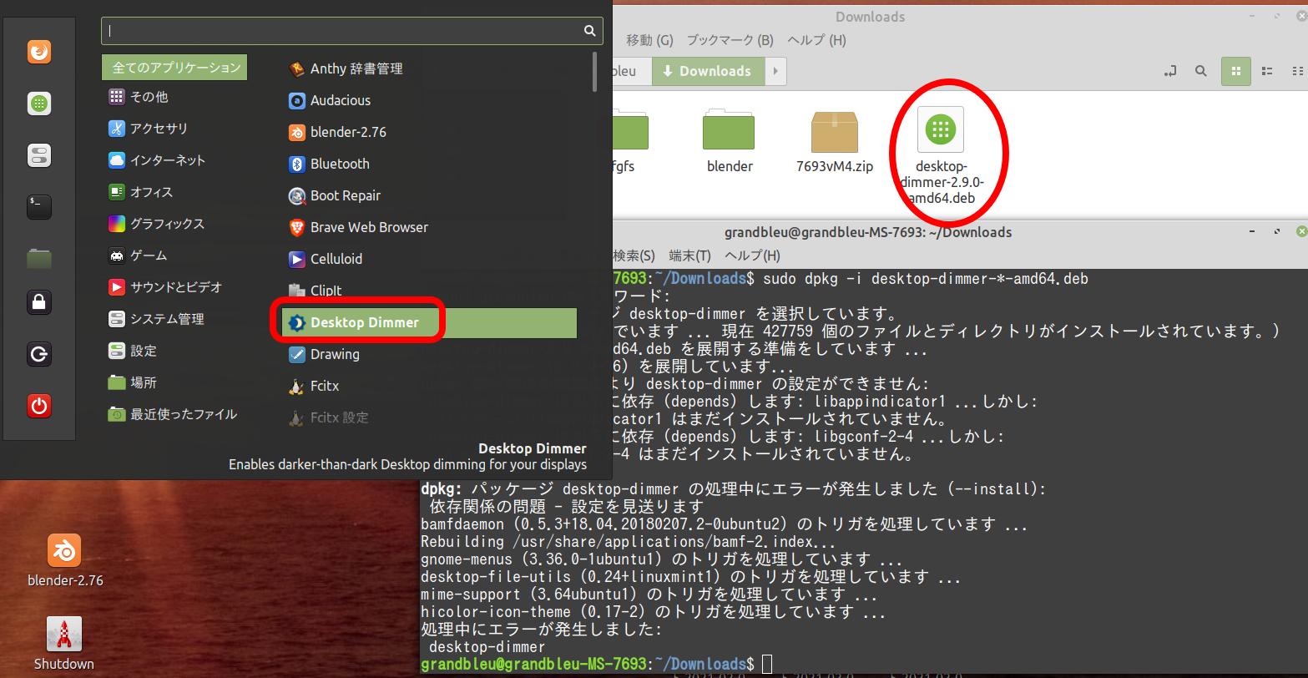Toggle the location entry bar in Nemo

click(x=1170, y=71)
